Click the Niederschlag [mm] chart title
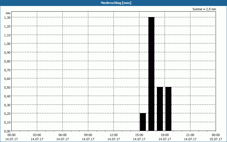 click(116, 3)
